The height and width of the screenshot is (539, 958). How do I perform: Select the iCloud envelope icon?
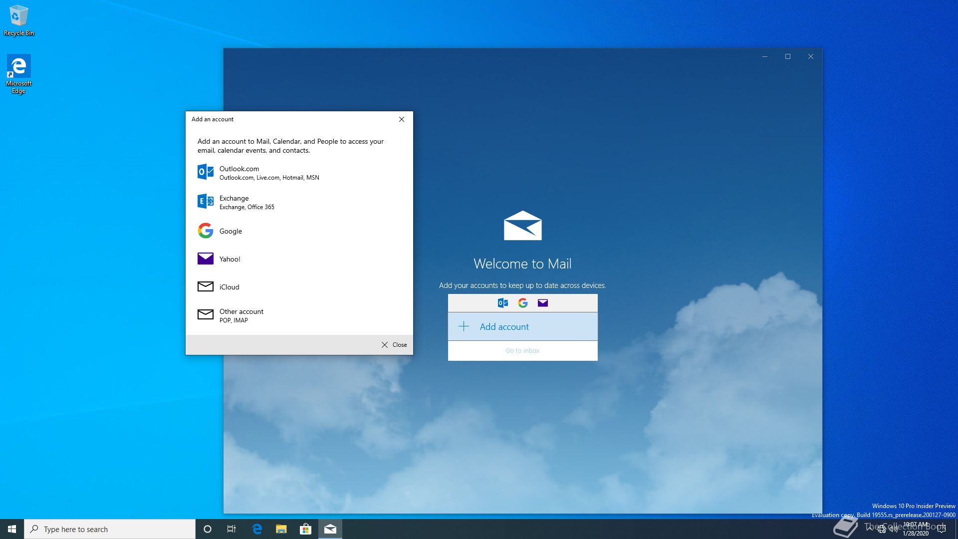[x=206, y=286]
